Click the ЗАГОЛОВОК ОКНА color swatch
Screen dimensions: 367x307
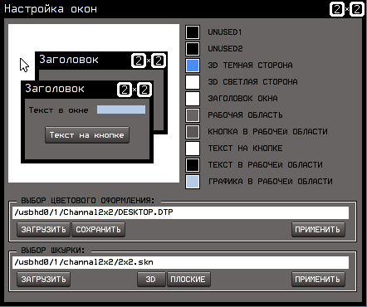coord(193,99)
